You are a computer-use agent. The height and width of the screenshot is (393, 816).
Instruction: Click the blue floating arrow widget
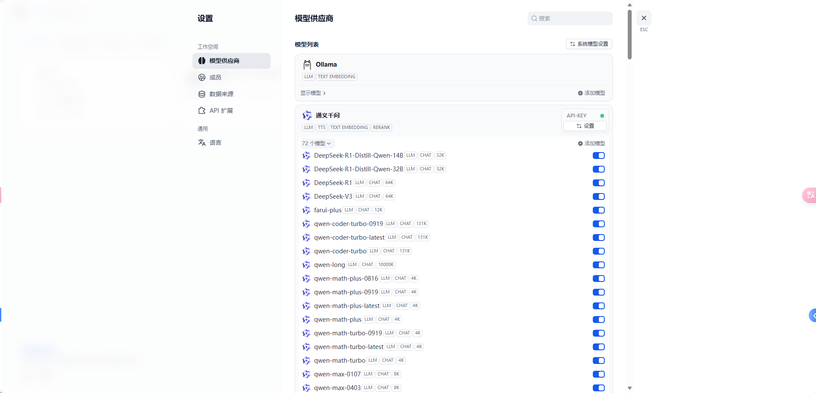813,315
